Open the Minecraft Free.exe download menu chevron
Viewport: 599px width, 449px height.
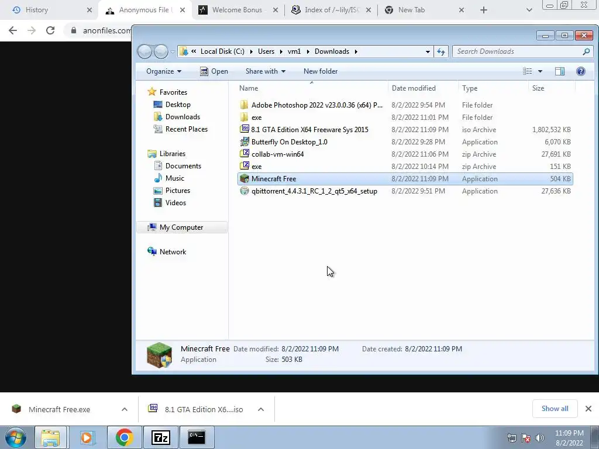pos(125,409)
